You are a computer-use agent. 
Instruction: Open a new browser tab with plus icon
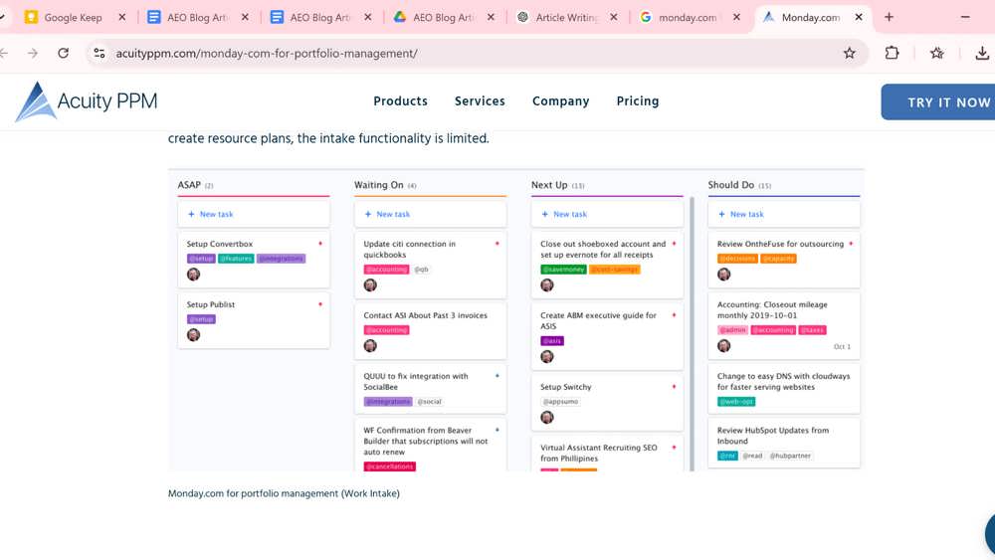pyautogui.click(x=889, y=17)
